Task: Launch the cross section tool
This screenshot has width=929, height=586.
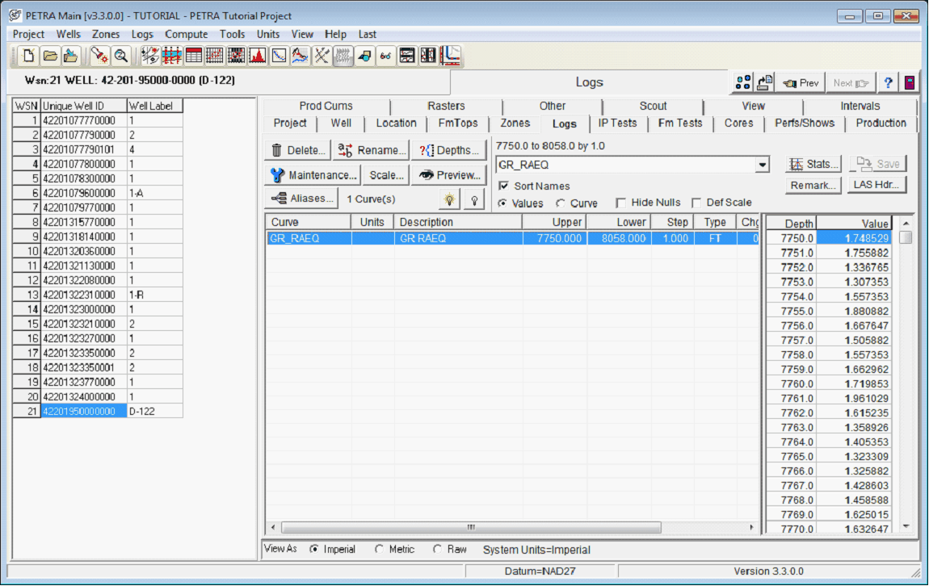Action: click(170, 55)
